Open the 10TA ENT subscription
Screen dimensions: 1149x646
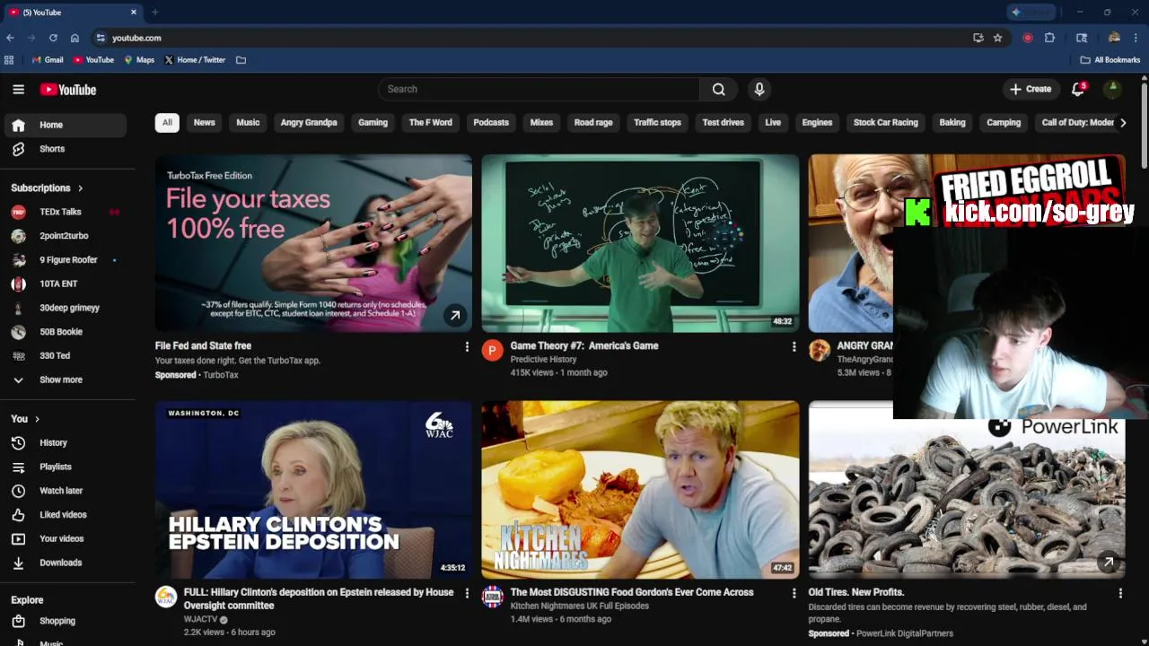coord(66,284)
